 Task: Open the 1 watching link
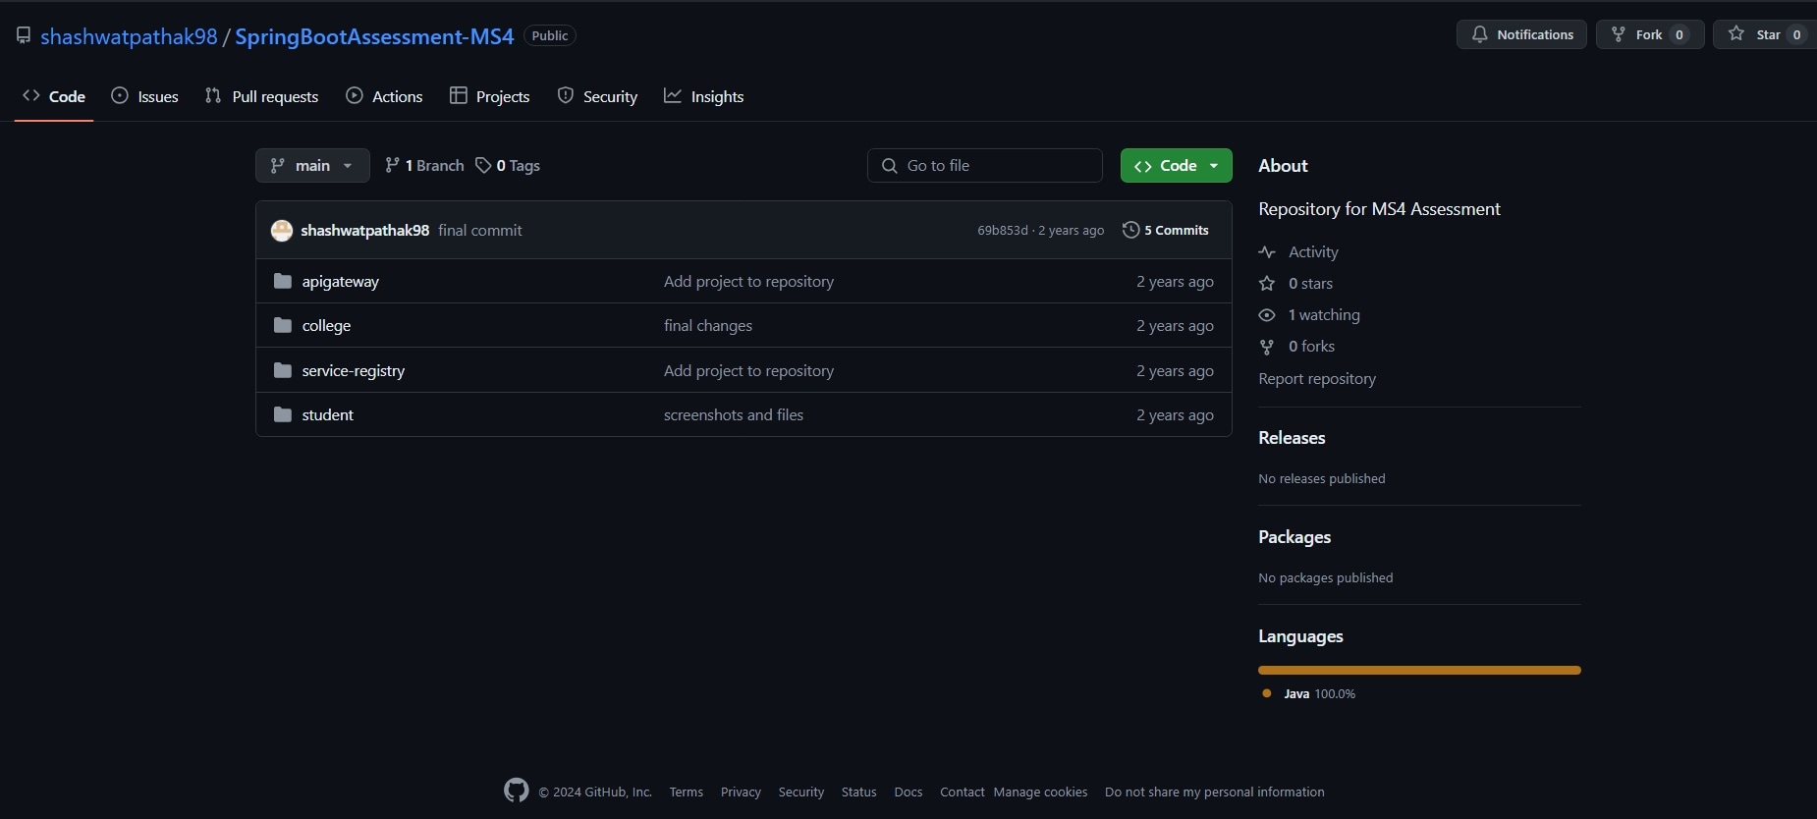1323,315
